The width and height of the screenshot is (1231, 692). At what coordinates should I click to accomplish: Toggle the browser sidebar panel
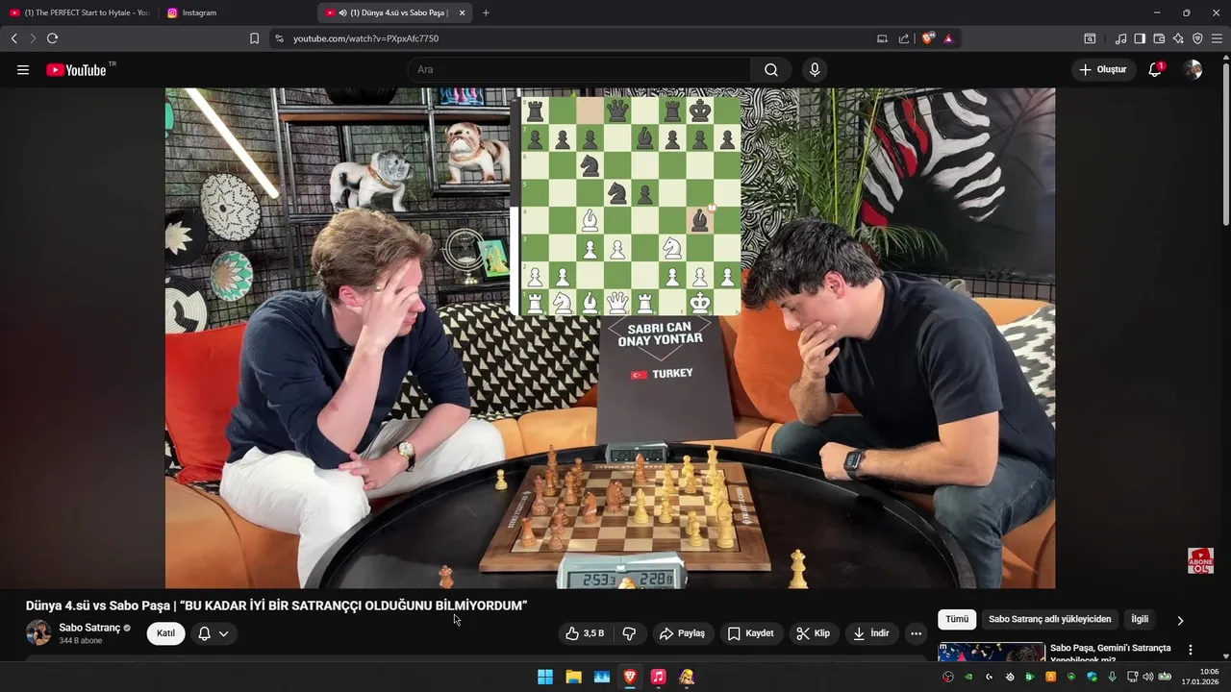[1140, 38]
